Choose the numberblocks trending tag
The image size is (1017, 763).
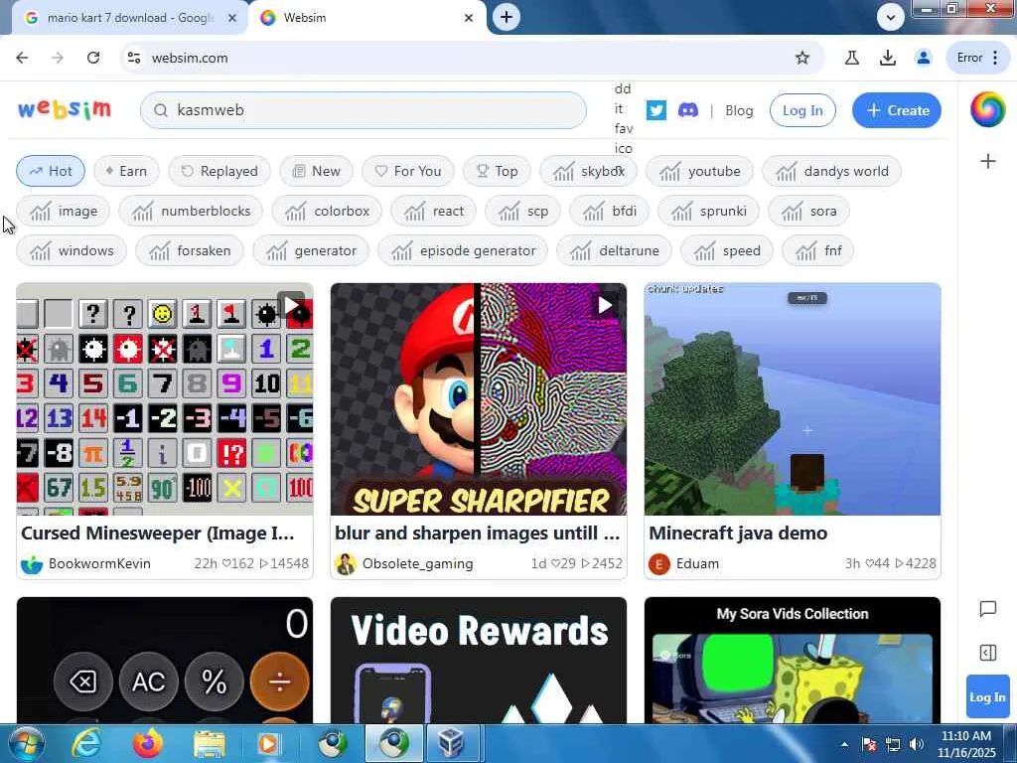click(x=191, y=211)
